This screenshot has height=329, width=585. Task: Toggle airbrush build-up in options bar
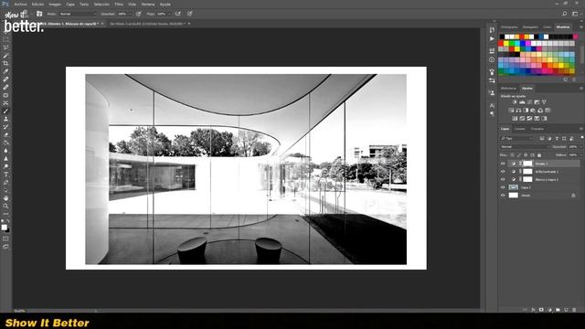coord(178,14)
